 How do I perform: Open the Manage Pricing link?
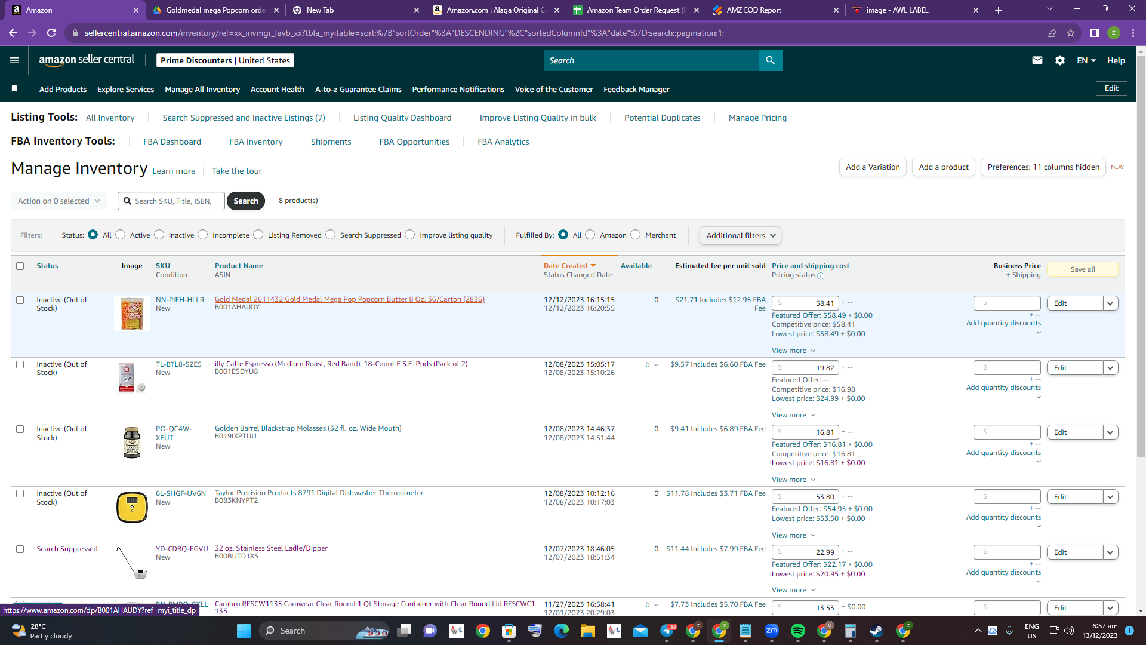click(757, 118)
